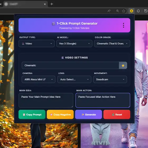Open a new browser tab with plus
Viewport: 148px width, 148px height.
tap(52, 4)
